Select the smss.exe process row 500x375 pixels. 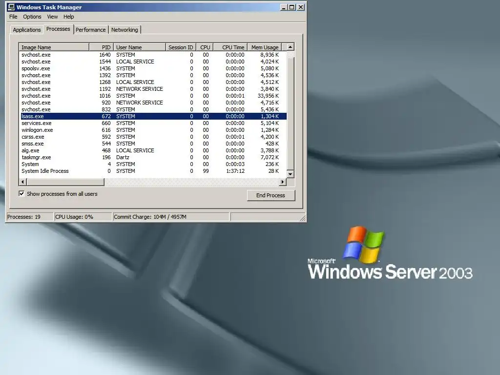coord(153,144)
